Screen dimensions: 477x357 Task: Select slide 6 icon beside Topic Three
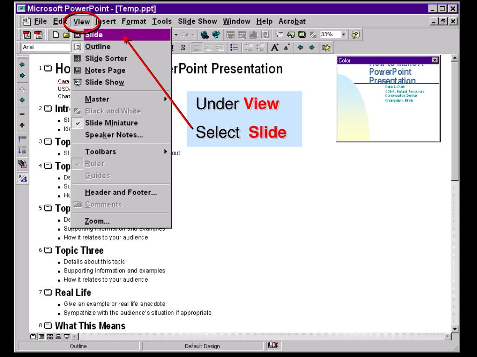[48, 250]
